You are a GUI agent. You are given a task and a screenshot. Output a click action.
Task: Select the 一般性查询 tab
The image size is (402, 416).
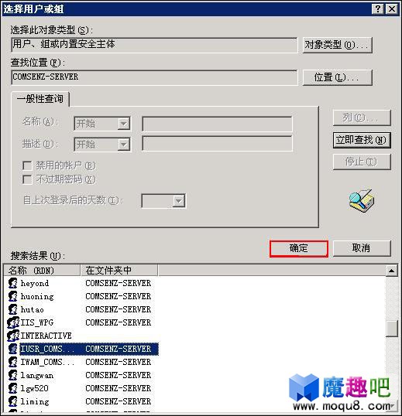40,99
